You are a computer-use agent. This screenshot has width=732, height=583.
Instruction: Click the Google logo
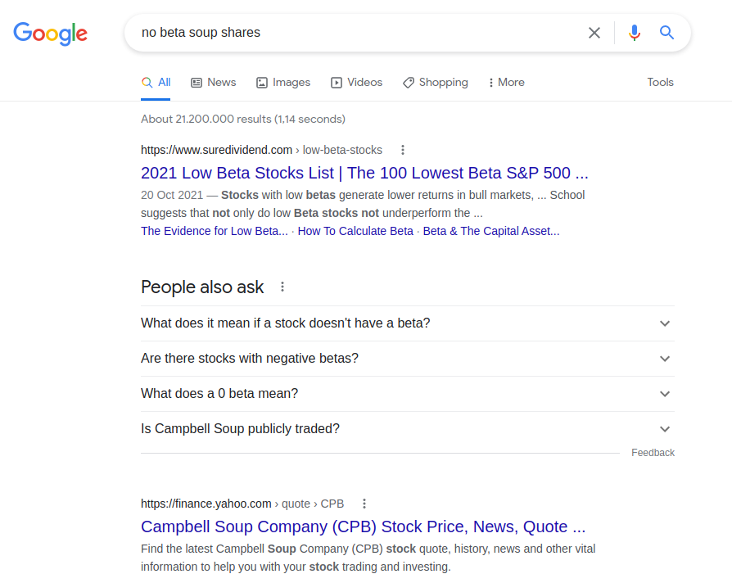pos(50,33)
